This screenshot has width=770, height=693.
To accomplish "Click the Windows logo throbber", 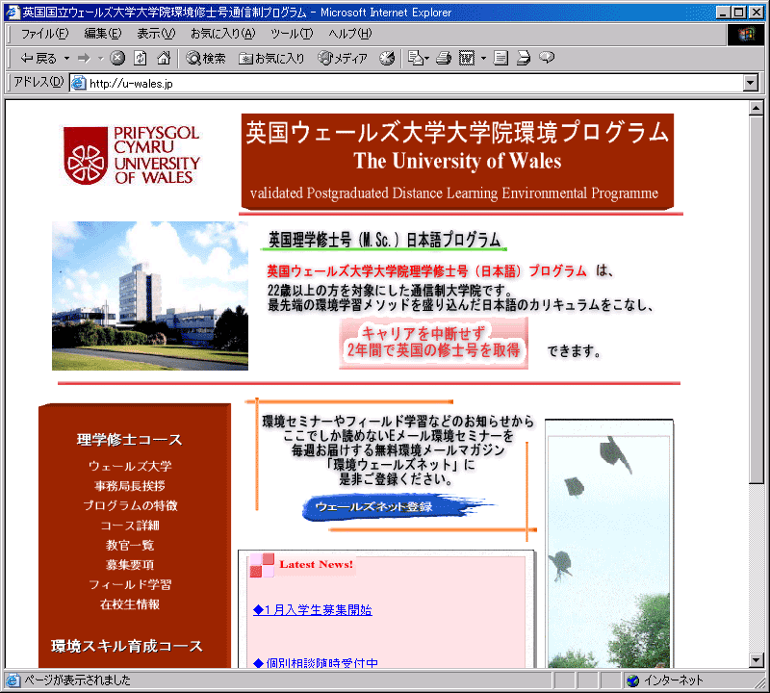I will (745, 34).
